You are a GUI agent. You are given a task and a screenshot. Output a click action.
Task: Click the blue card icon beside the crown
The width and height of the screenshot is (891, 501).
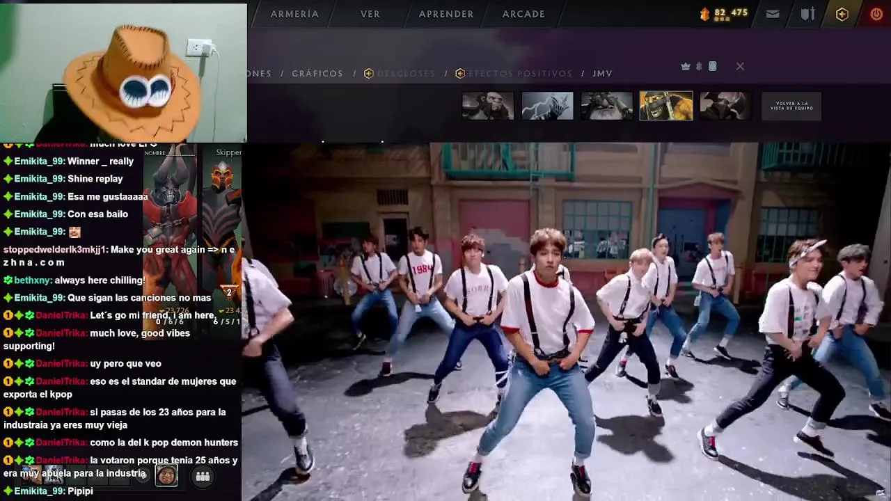pos(712,66)
